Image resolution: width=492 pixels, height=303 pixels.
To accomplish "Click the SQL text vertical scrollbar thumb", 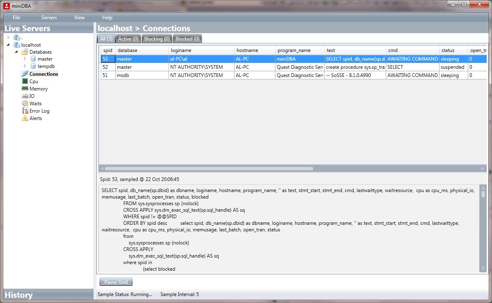I will point(483,194).
